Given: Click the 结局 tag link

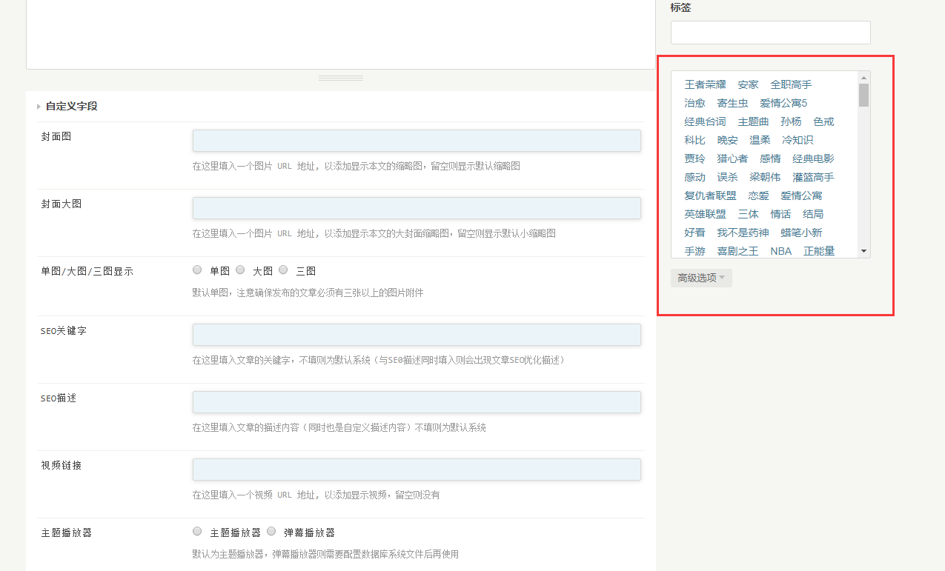Looking at the screenshot, I should 813,214.
